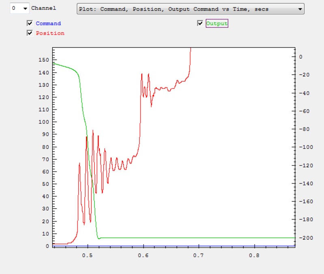Click the 50 label on left axis
Image resolution: width=324 pixels, height=274 pixels.
pos(45,184)
